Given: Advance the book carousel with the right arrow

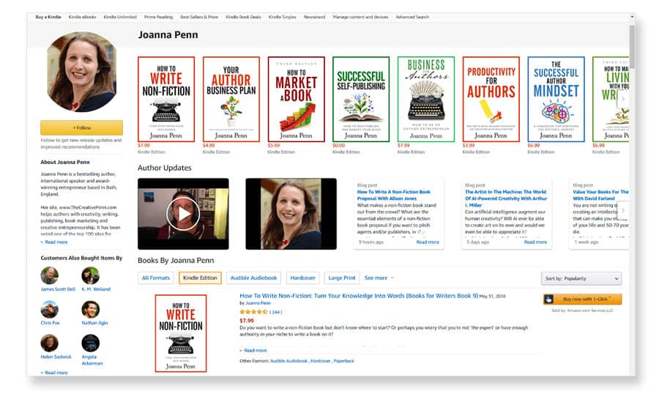Looking at the screenshot, I should click(x=623, y=99).
